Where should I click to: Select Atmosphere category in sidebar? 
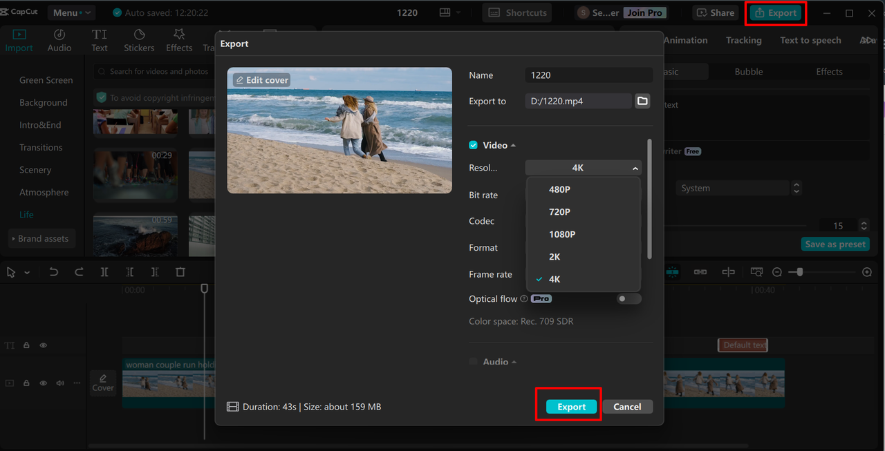click(44, 192)
